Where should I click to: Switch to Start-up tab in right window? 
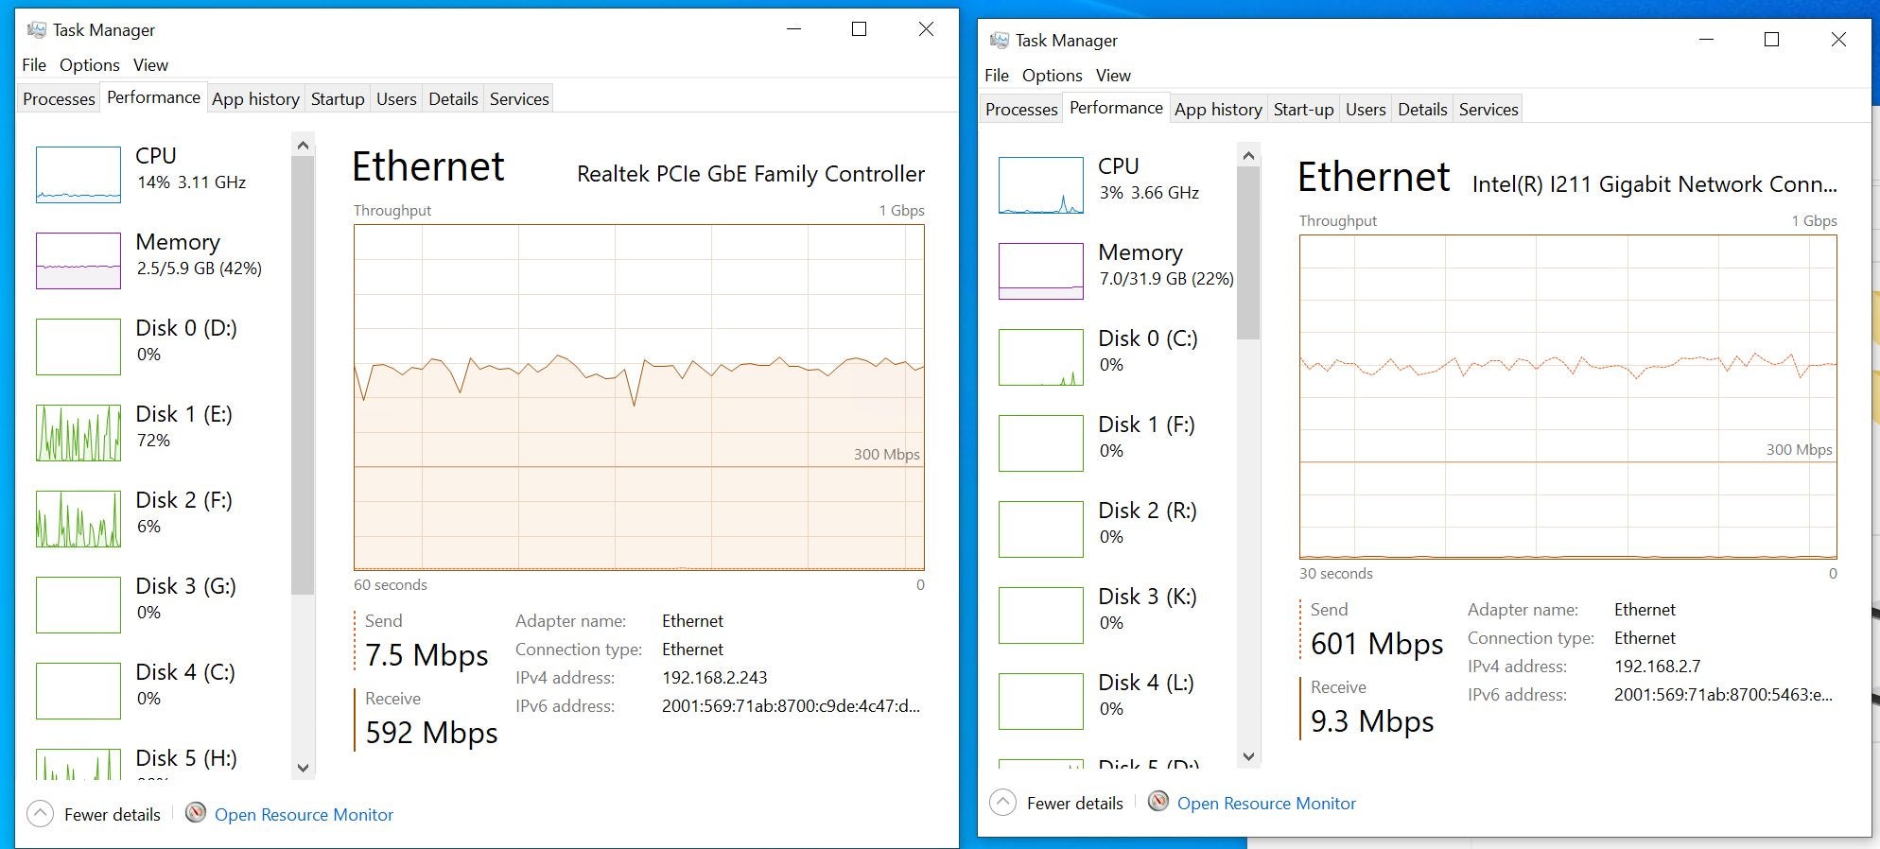(x=1303, y=110)
